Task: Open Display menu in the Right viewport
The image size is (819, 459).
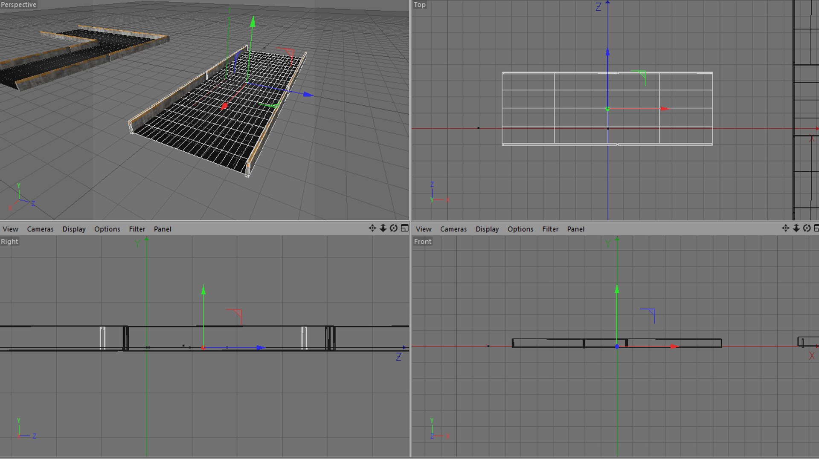Action: pos(74,229)
